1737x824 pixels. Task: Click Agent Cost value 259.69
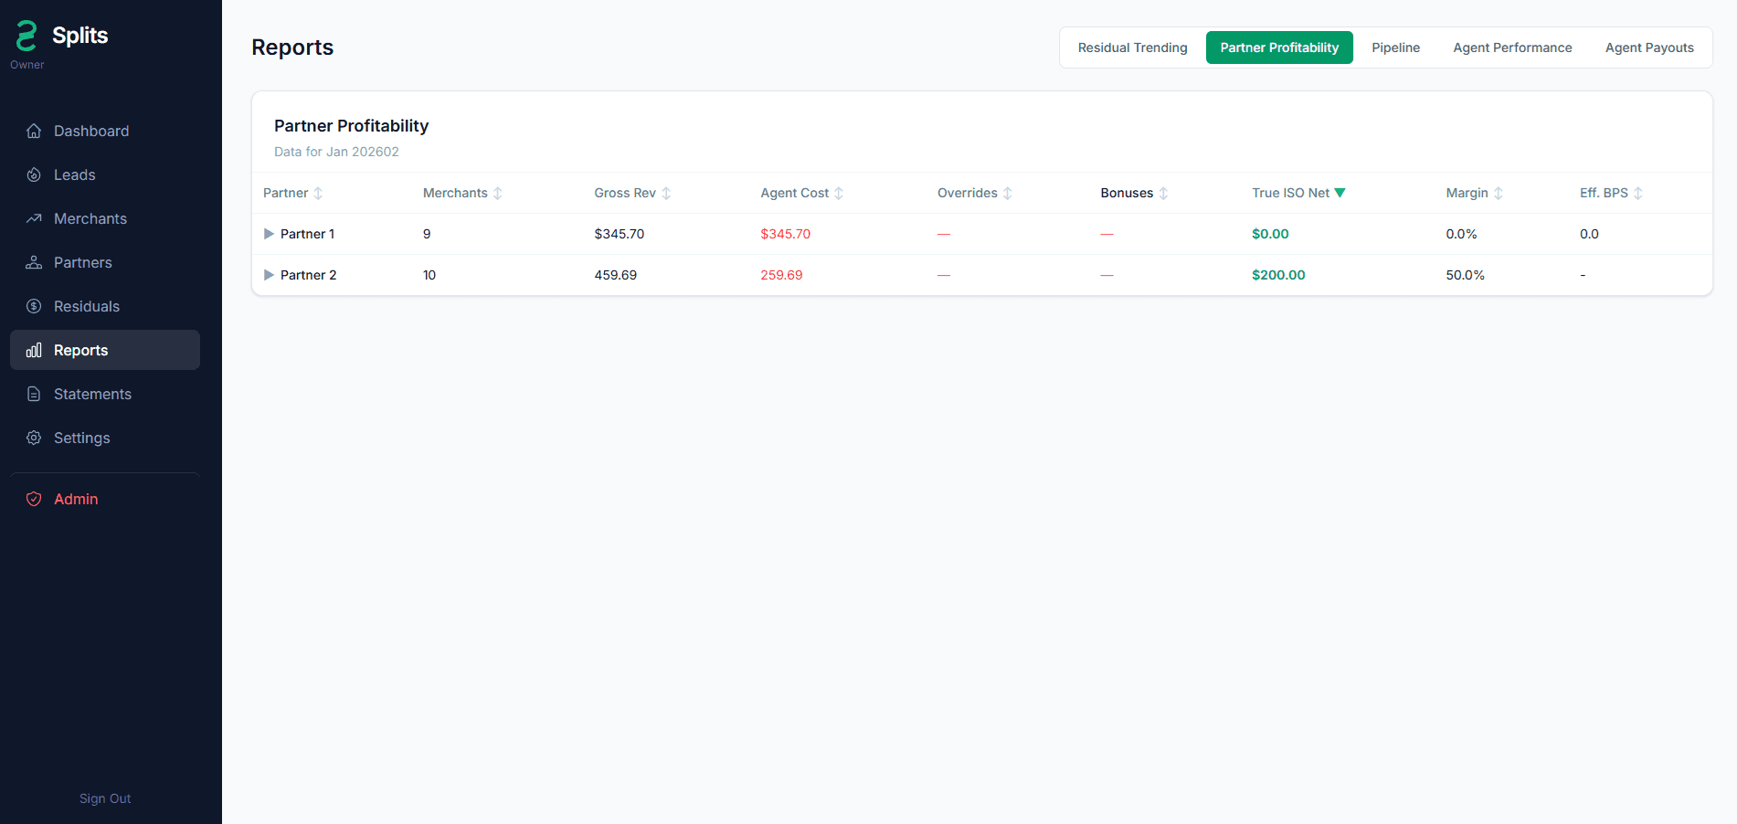[782, 275]
